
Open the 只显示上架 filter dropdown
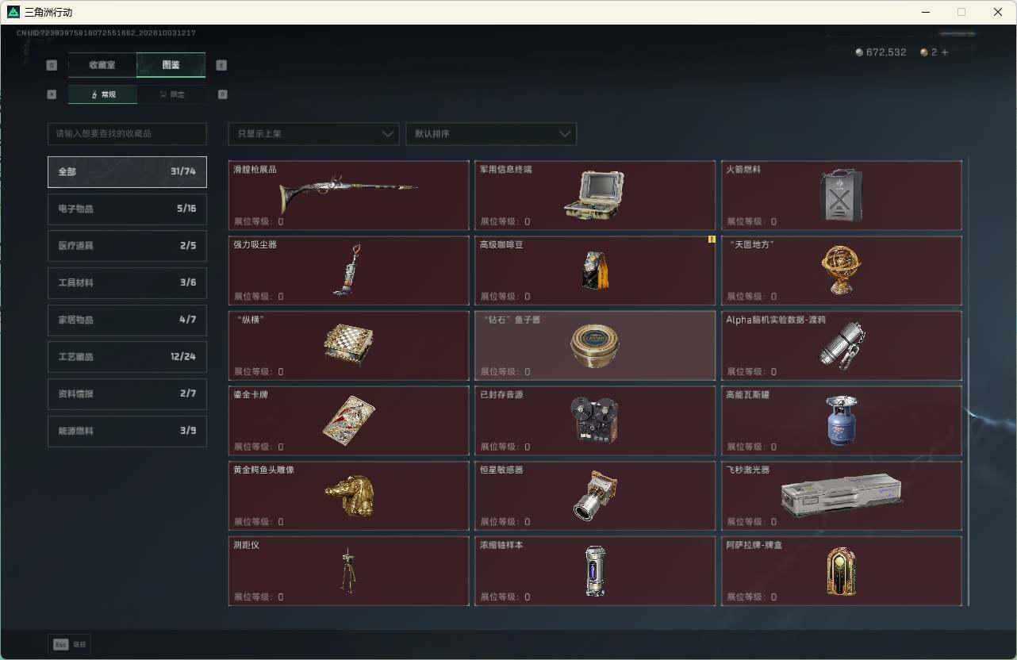313,134
